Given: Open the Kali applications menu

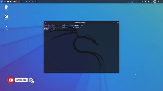Looking at the screenshot, I should (1, 2).
